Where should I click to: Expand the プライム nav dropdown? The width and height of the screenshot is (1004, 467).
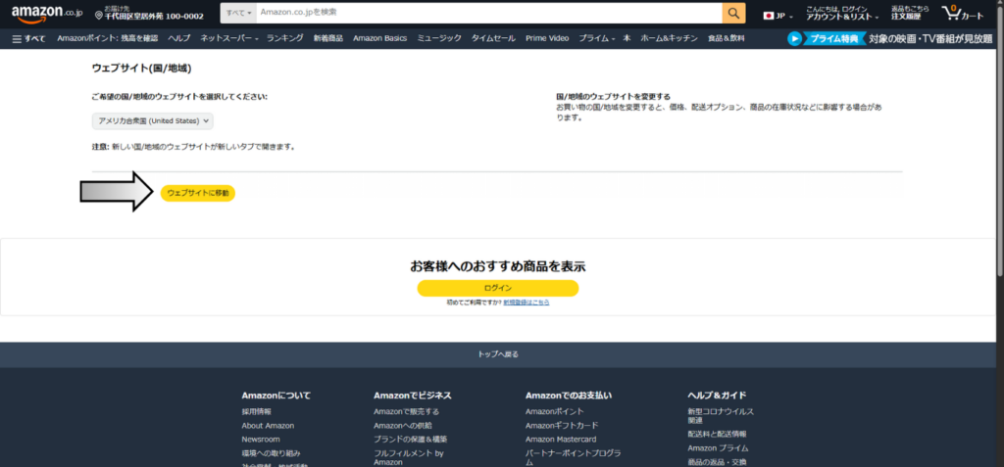pos(597,38)
